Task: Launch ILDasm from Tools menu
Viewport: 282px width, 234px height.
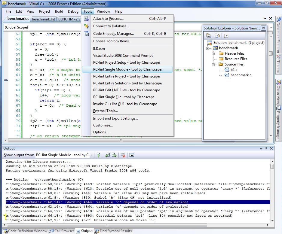Action: pyautogui.click(x=127, y=49)
